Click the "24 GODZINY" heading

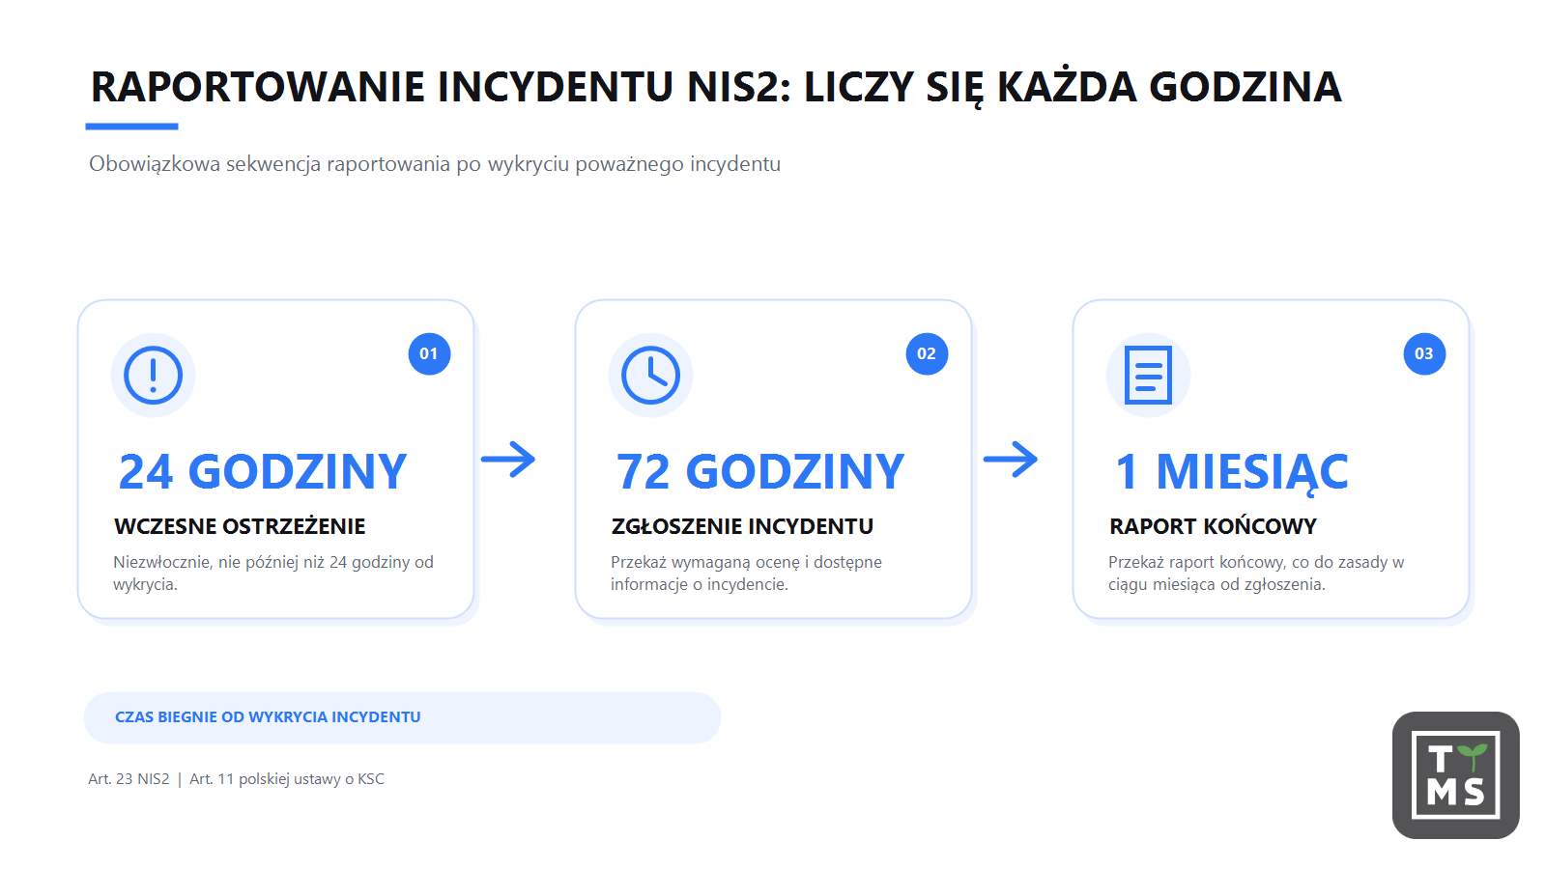coord(263,472)
